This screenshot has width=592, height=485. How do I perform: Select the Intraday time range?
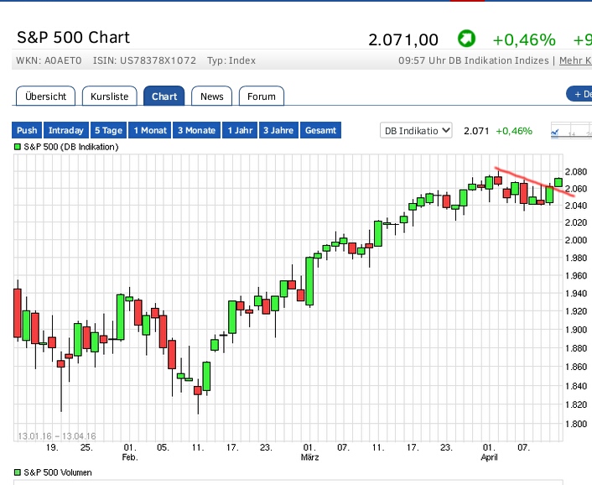[x=66, y=130]
